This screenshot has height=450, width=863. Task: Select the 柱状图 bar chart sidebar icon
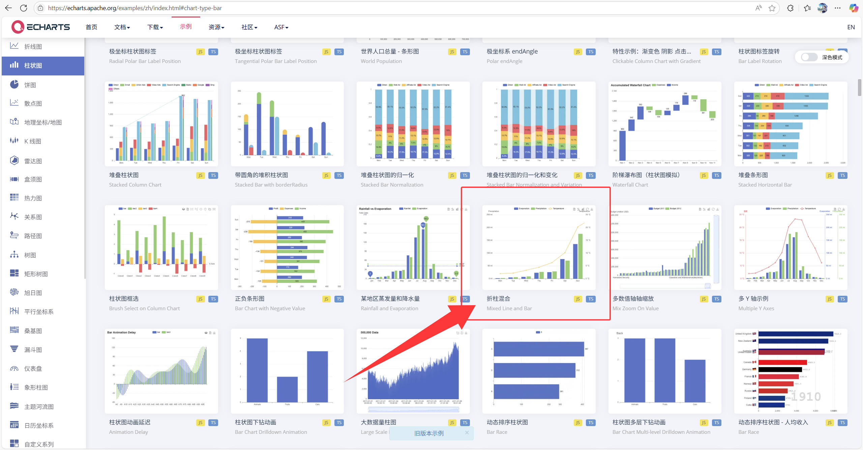point(14,65)
